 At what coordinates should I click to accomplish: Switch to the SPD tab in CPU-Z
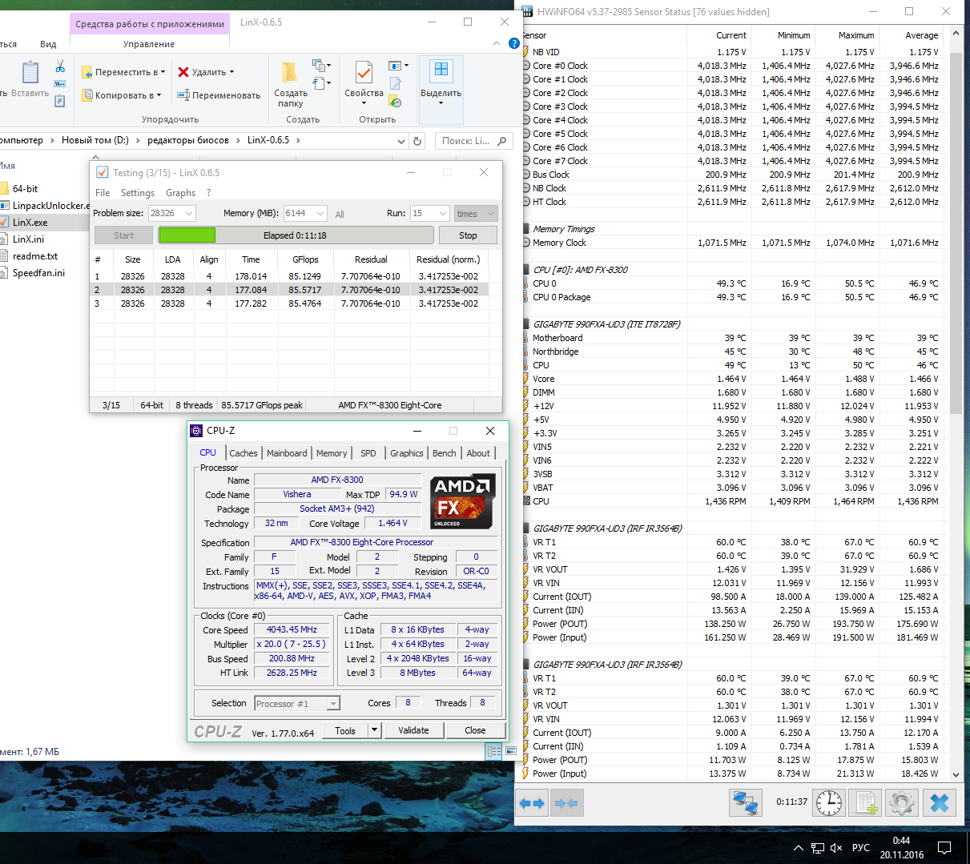coord(368,453)
